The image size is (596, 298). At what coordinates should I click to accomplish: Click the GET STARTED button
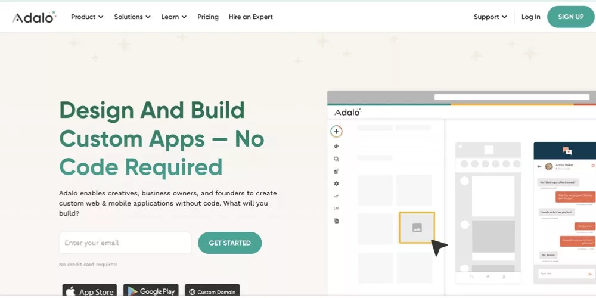[x=229, y=243]
